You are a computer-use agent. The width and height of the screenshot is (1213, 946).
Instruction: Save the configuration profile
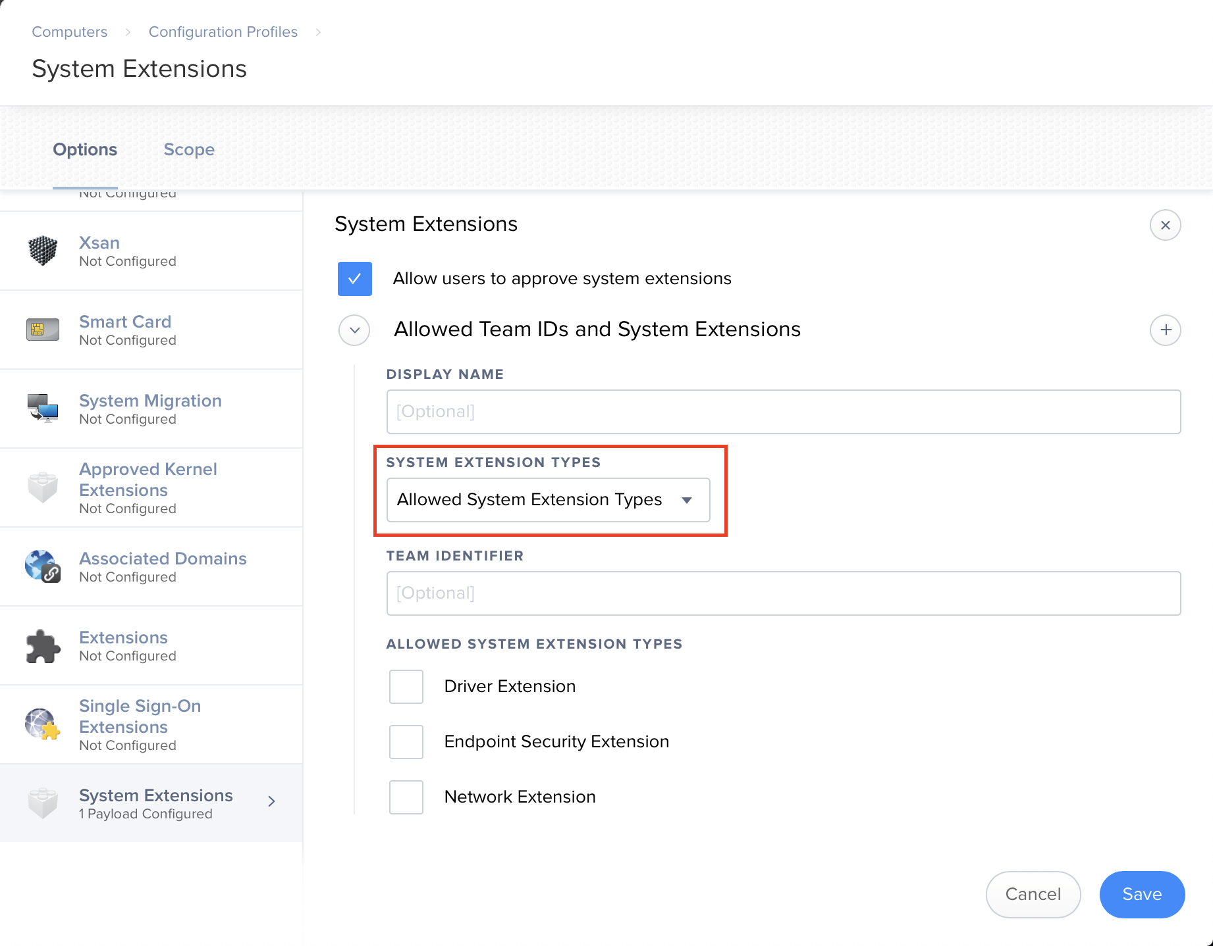[x=1142, y=894]
